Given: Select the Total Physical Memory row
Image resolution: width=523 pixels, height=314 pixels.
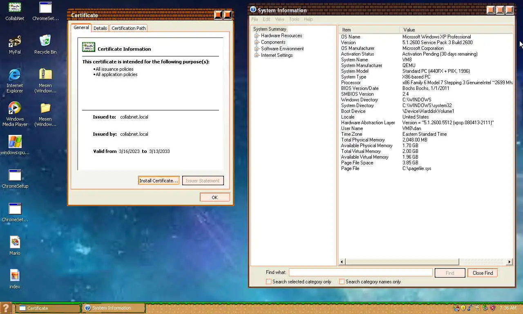Looking at the screenshot, I should point(426,140).
